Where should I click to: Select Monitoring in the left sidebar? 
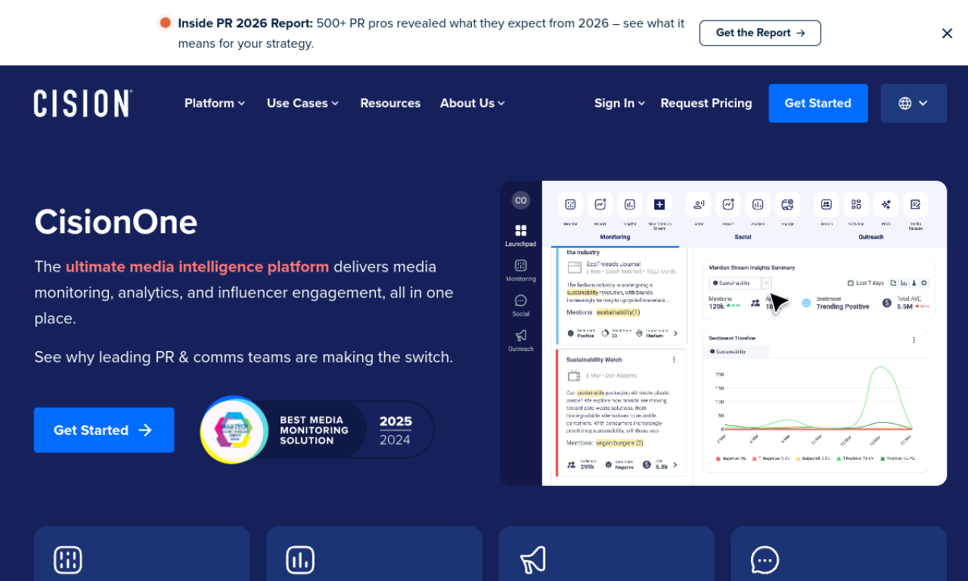point(520,266)
